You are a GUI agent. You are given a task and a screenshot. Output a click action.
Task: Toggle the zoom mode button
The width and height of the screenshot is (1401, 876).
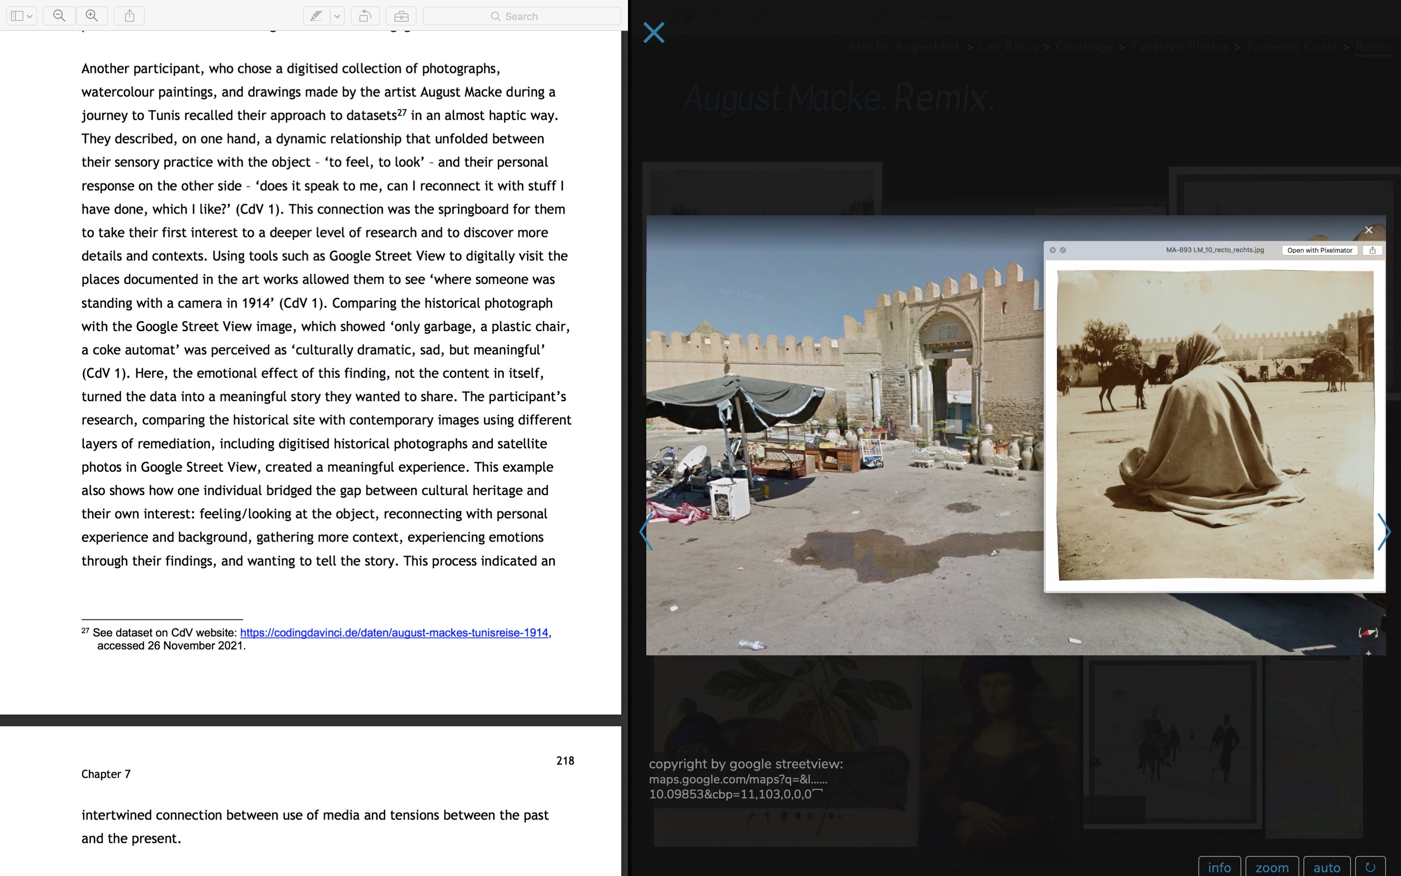[x=1272, y=867]
